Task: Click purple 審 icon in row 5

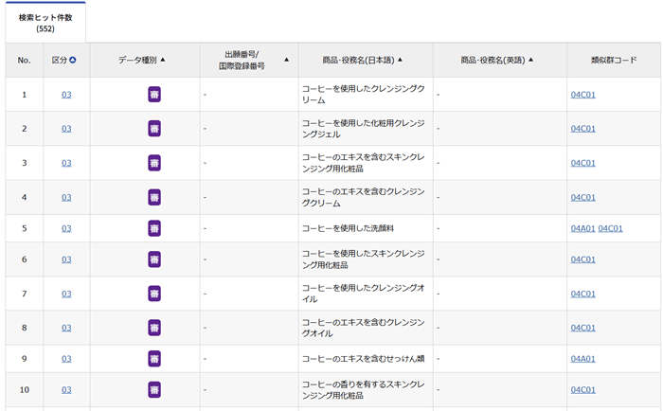Action: (x=154, y=228)
